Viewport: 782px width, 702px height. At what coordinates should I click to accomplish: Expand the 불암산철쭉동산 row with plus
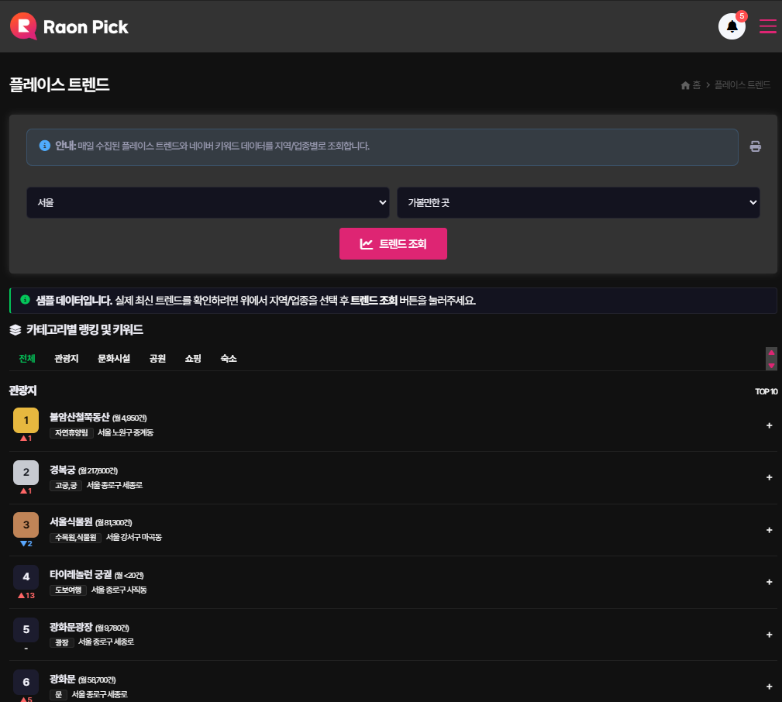tap(769, 425)
